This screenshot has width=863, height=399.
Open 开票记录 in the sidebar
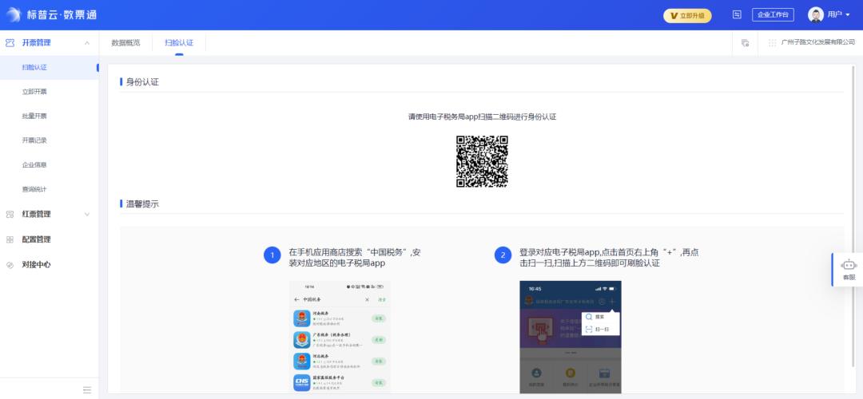[34, 140]
